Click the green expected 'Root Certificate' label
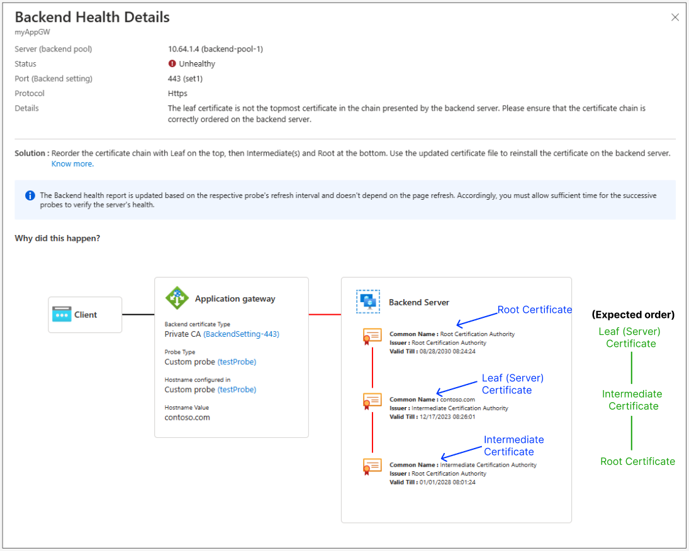Screen dimensions: 689x551 point(637,461)
